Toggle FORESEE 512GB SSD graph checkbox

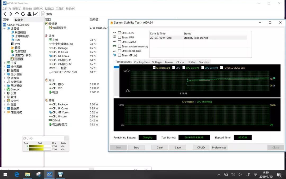[221, 68]
